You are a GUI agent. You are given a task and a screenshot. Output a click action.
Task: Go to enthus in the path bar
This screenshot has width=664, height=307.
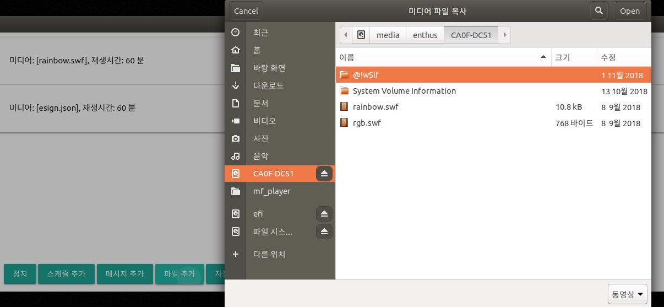point(425,35)
